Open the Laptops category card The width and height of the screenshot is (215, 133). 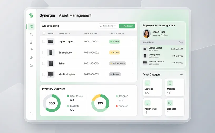(152, 87)
